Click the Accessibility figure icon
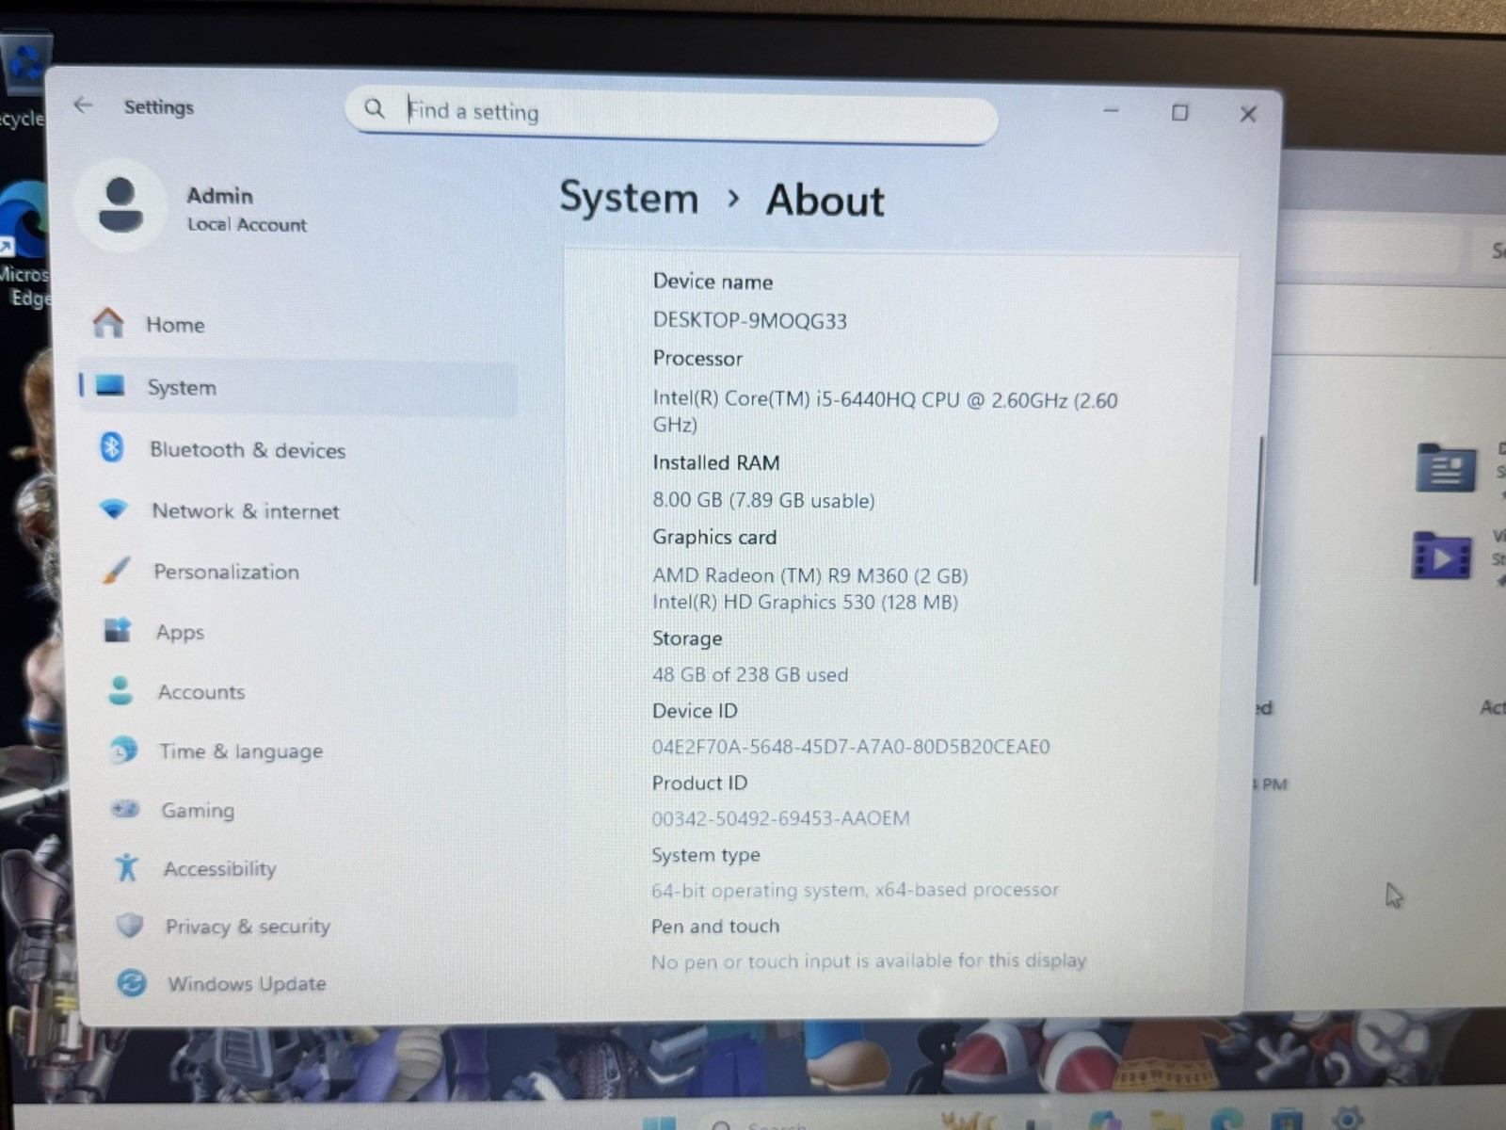 pyautogui.click(x=126, y=867)
